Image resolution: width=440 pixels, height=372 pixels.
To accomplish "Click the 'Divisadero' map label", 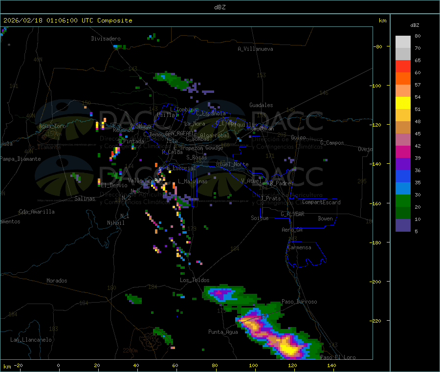I will tap(106, 39).
